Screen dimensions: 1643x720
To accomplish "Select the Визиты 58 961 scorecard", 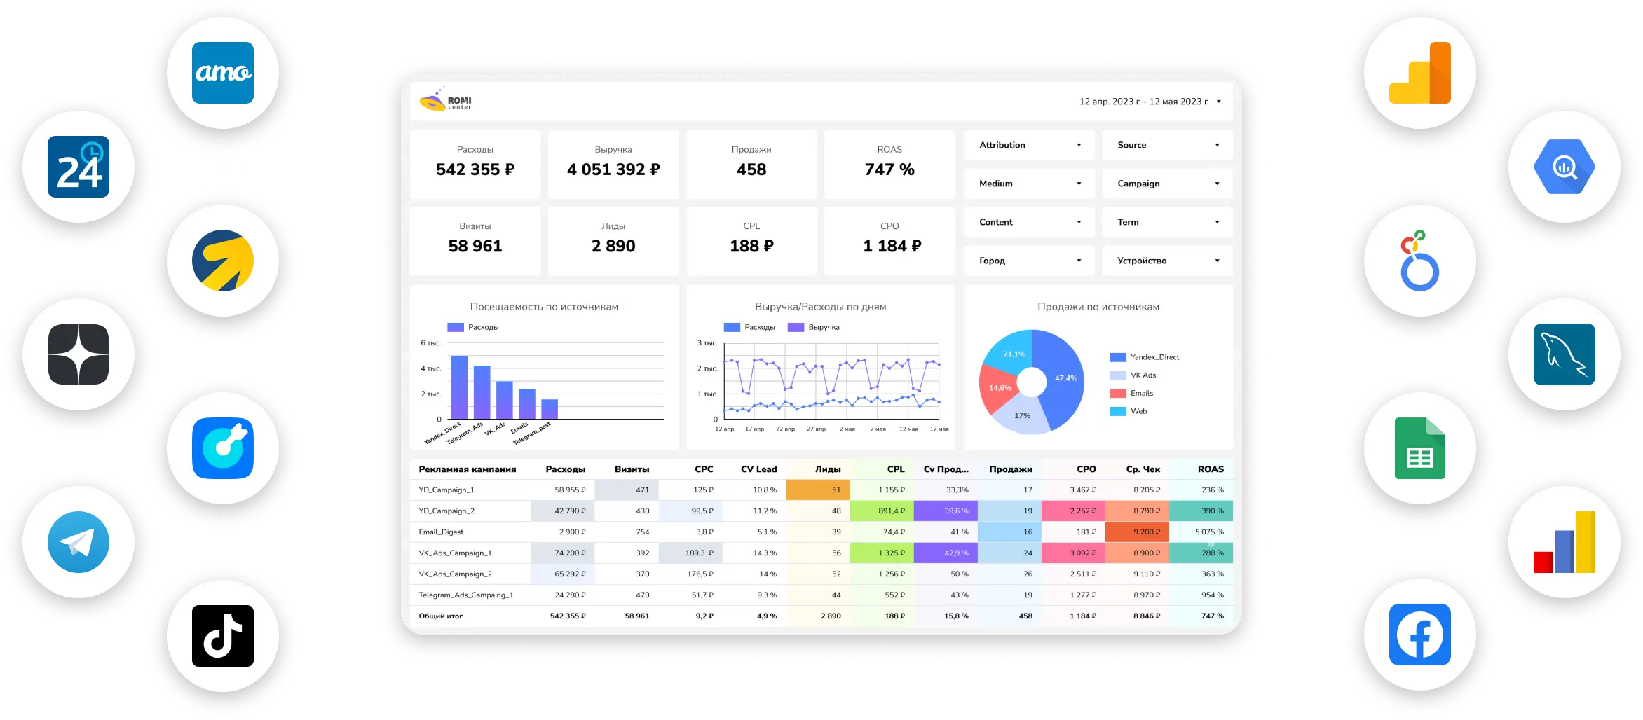I will [475, 240].
